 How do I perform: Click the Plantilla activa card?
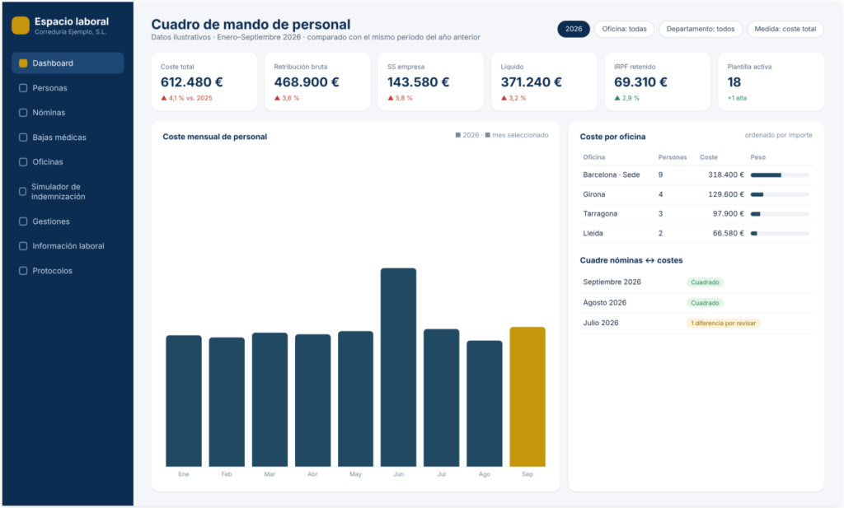[x=771, y=82]
